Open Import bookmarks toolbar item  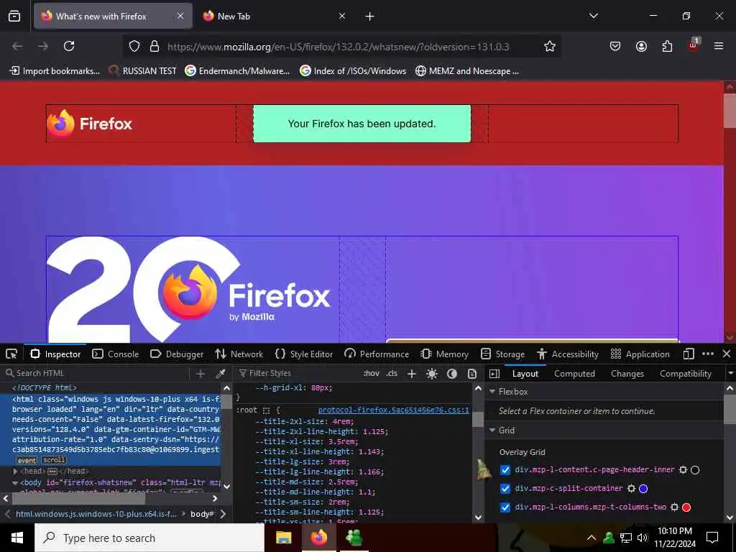(x=55, y=71)
